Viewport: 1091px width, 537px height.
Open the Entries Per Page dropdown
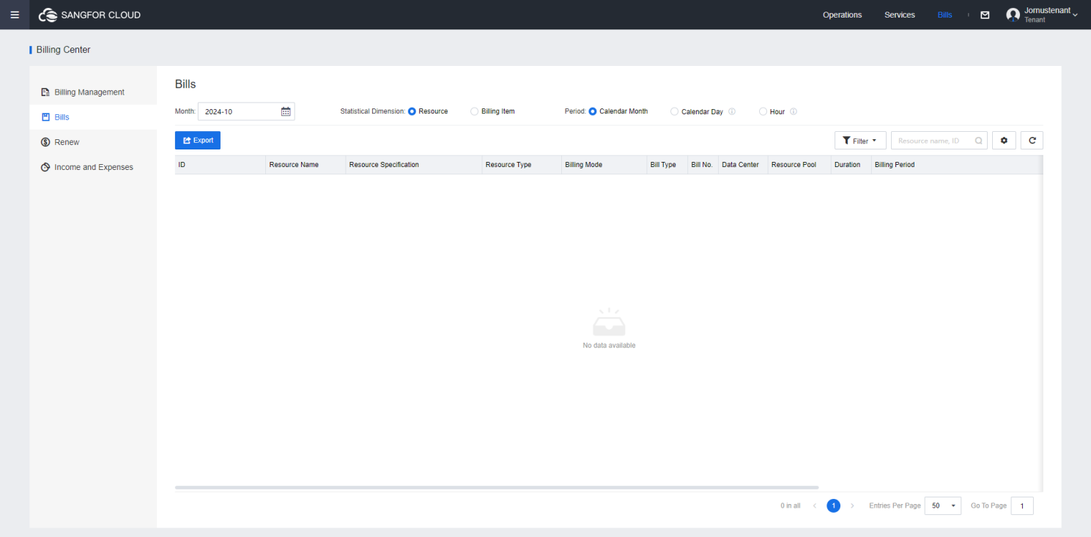[x=943, y=505]
